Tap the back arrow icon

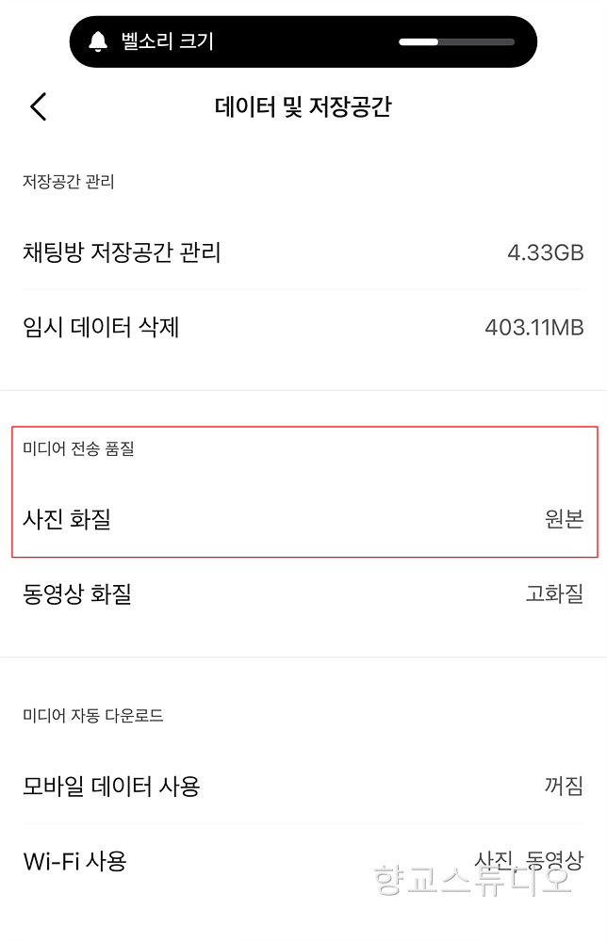[38, 106]
